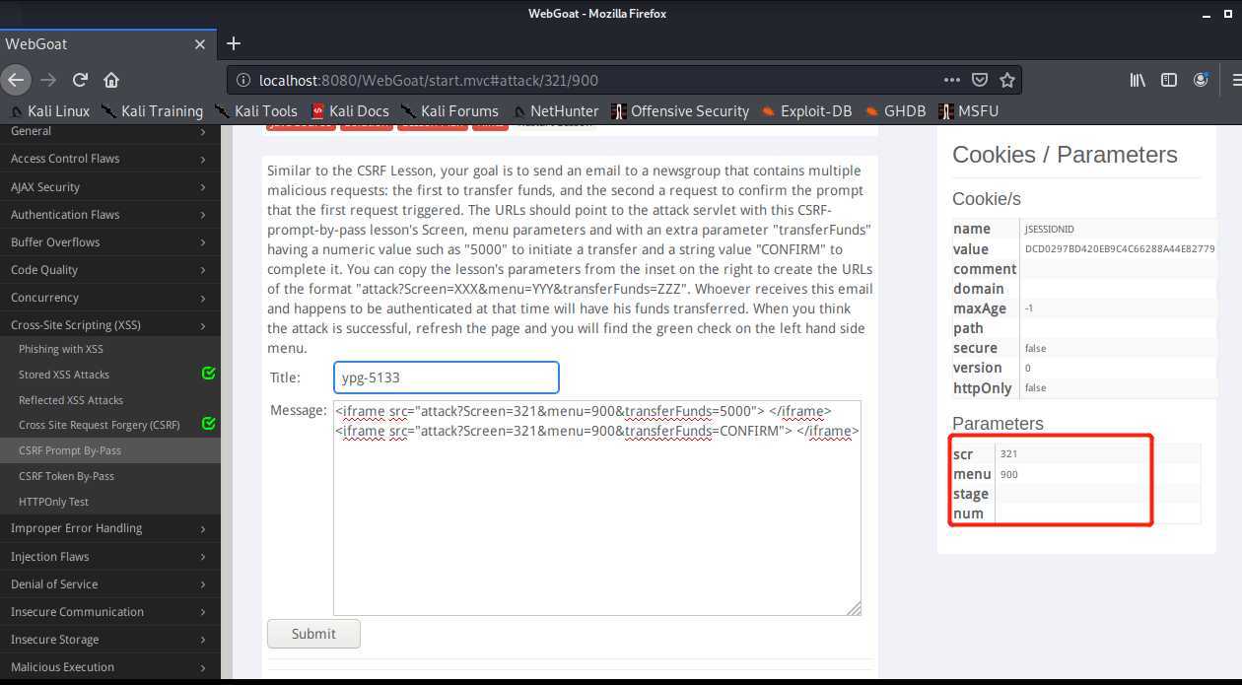Toggle the sidebar view icon
1242x685 pixels.
[1169, 80]
